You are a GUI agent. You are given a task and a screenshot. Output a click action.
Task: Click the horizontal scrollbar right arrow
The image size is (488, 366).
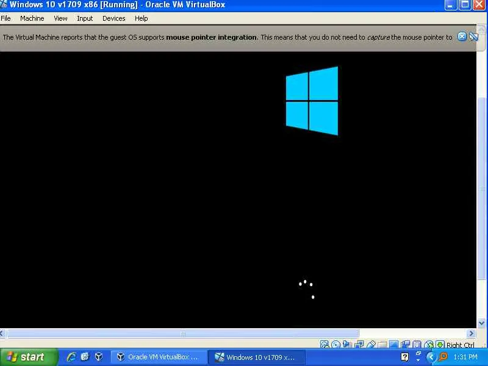click(471, 334)
